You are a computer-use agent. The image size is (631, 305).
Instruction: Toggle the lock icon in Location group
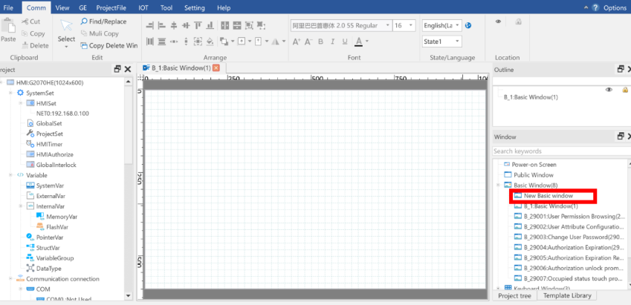point(518,22)
